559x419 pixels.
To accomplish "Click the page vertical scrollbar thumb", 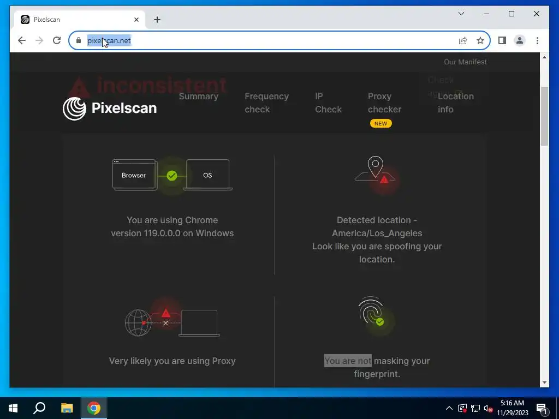I will pos(544,116).
